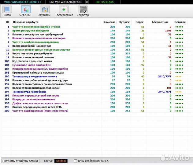
Task: Click the Unideal status indicator
Action: coord(61,161)
